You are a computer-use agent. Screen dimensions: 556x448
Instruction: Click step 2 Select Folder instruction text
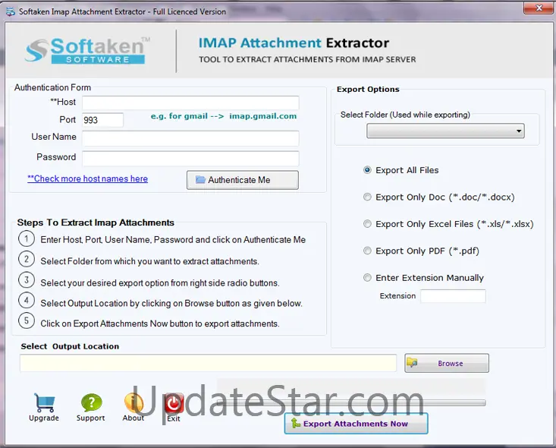pos(149,261)
